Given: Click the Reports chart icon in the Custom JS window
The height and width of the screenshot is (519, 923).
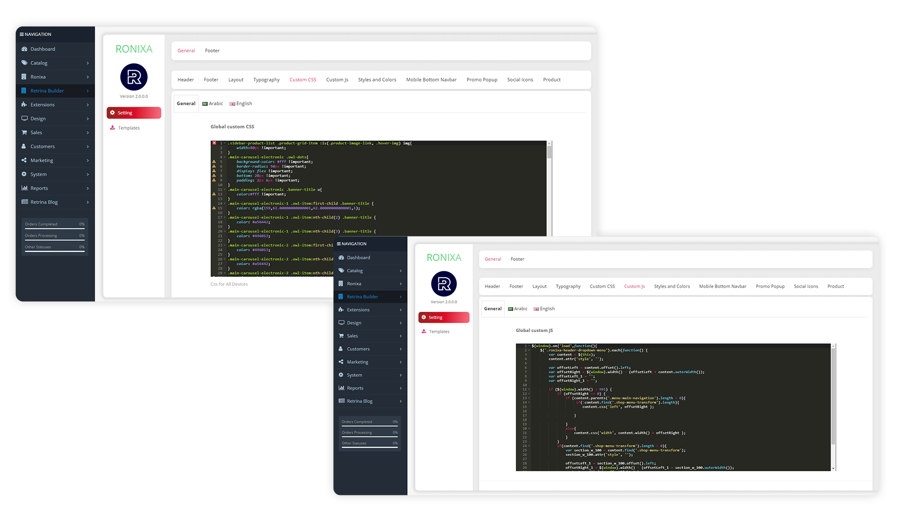Looking at the screenshot, I should pyautogui.click(x=341, y=388).
